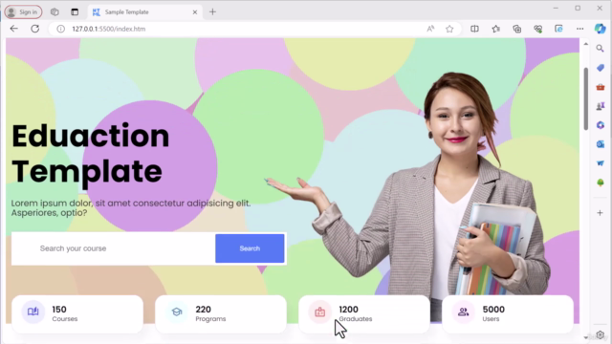
Task: Open the IE mode toolbar icon
Action: point(558,29)
